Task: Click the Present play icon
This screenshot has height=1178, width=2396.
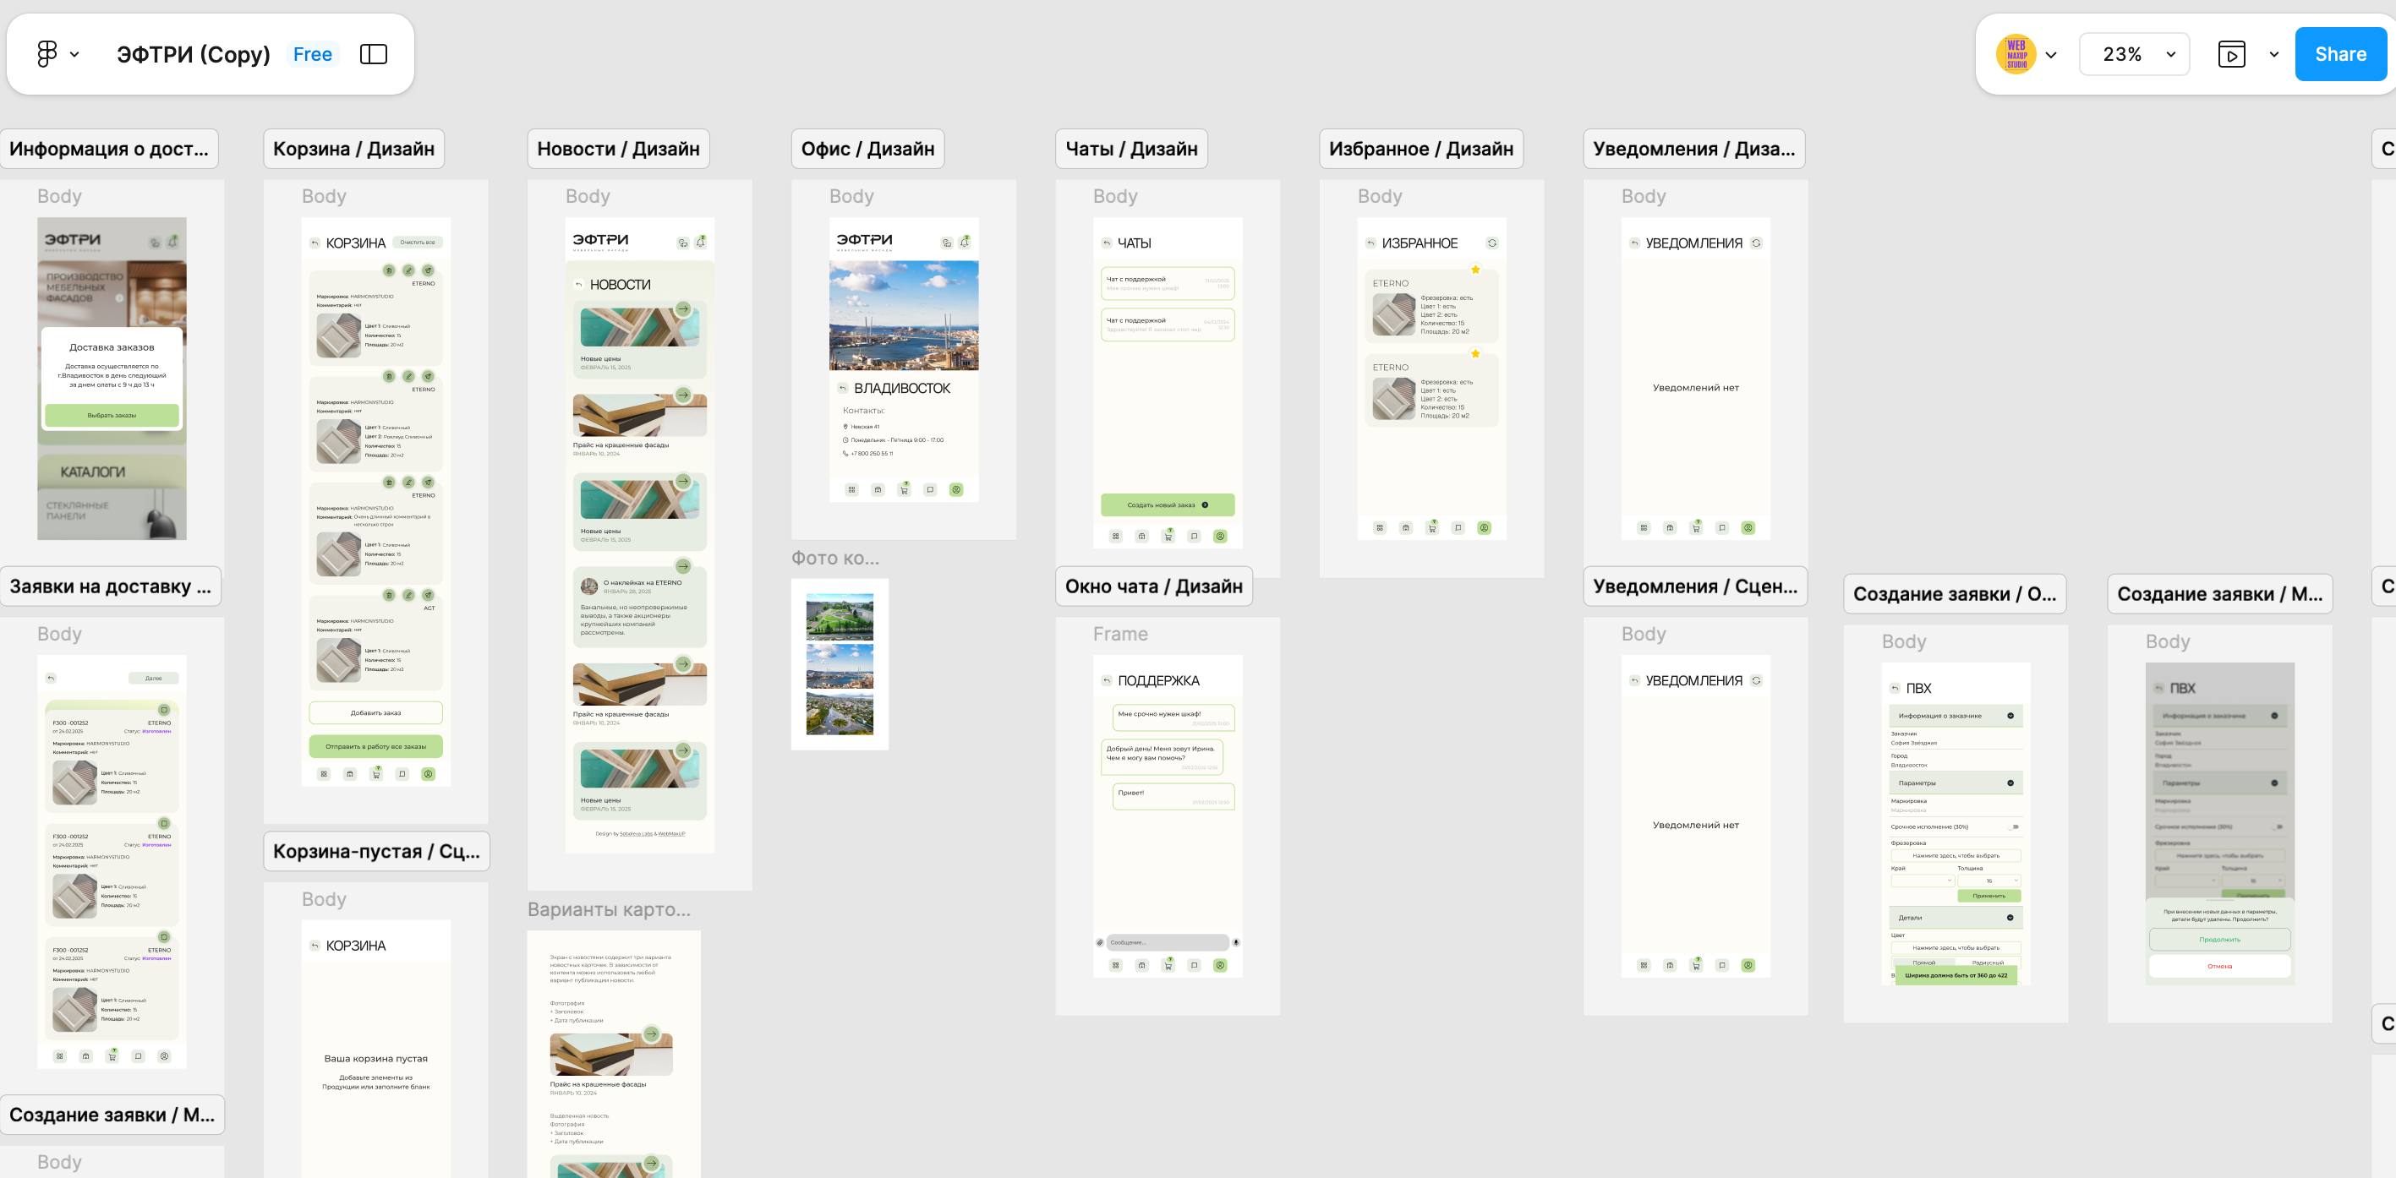Action: point(2231,54)
